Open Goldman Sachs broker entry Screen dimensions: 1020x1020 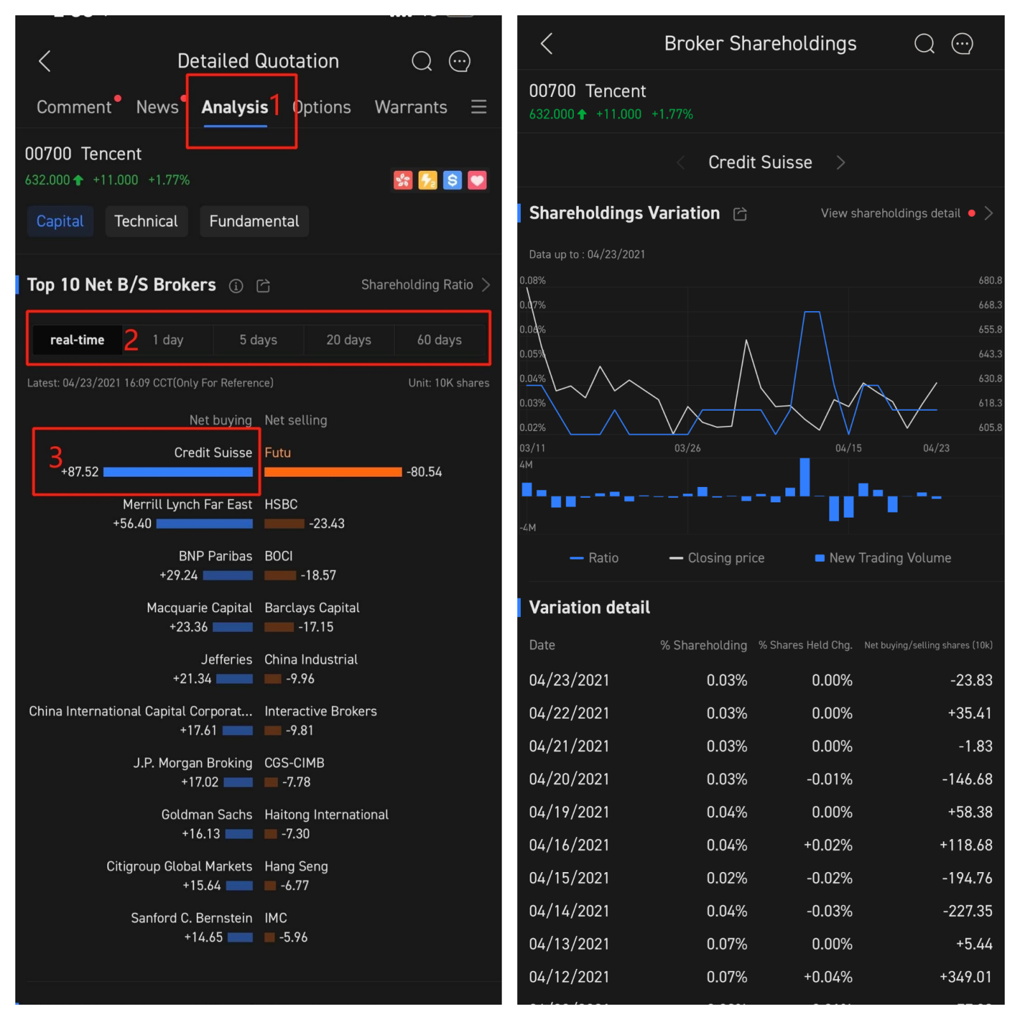click(x=207, y=815)
